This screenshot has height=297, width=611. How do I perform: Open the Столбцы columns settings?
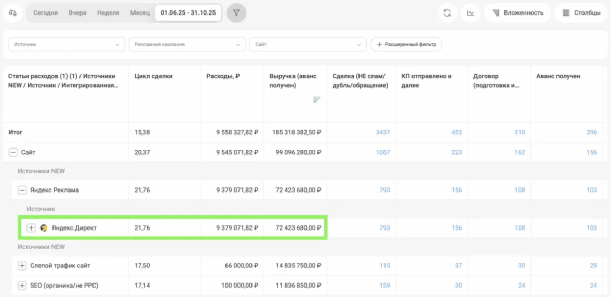click(581, 13)
